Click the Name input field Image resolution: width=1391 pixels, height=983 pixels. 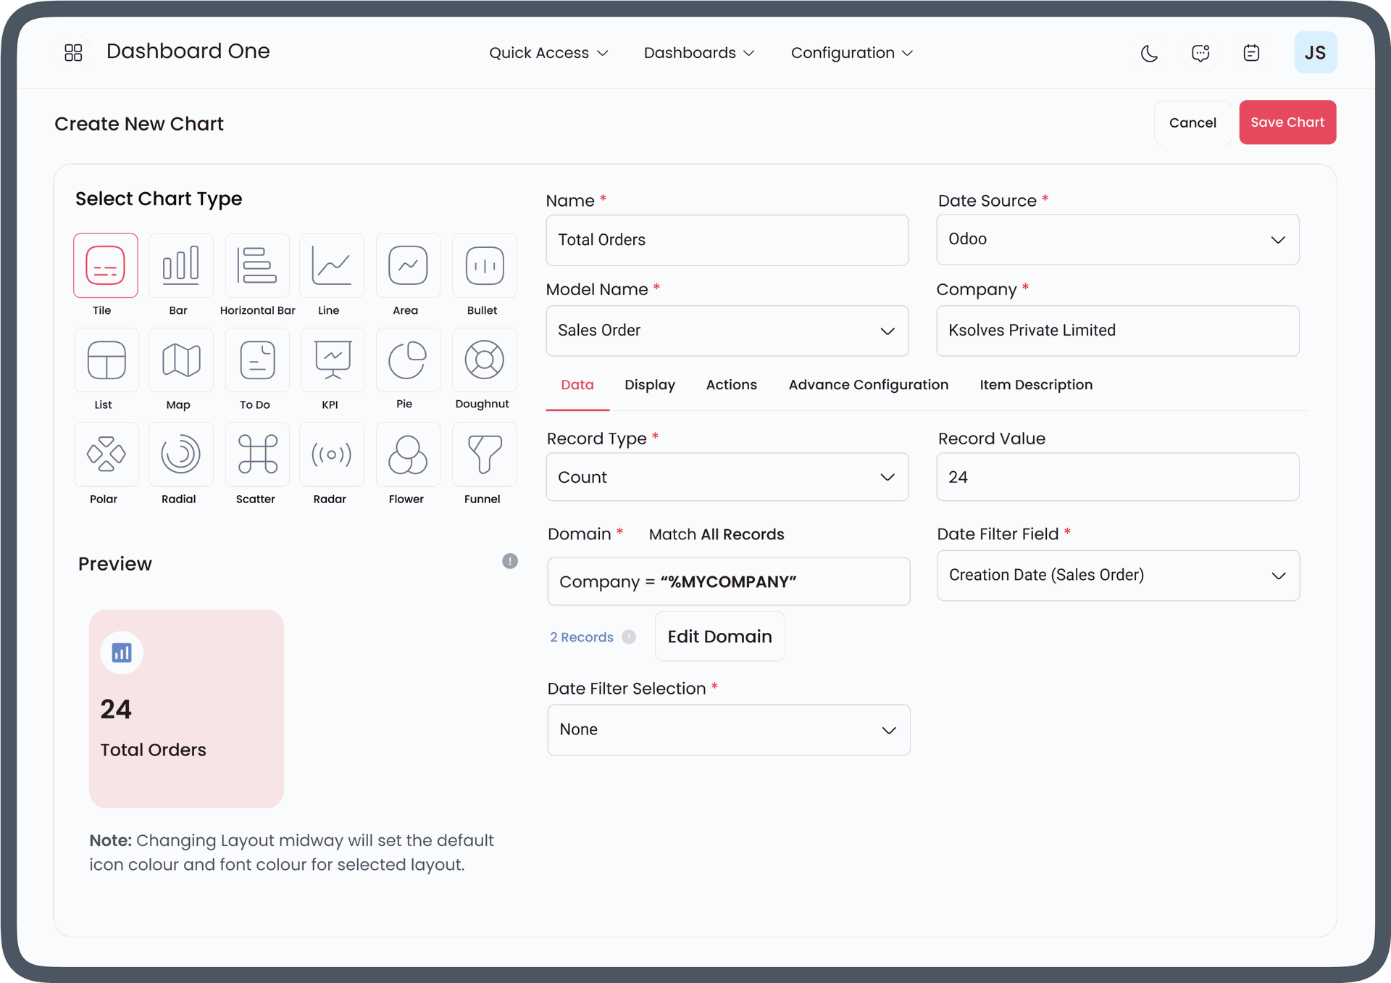point(727,240)
